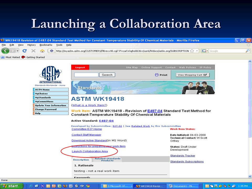Click the scrollbar down arrow
The image size is (252, 189).
[x=250, y=176]
